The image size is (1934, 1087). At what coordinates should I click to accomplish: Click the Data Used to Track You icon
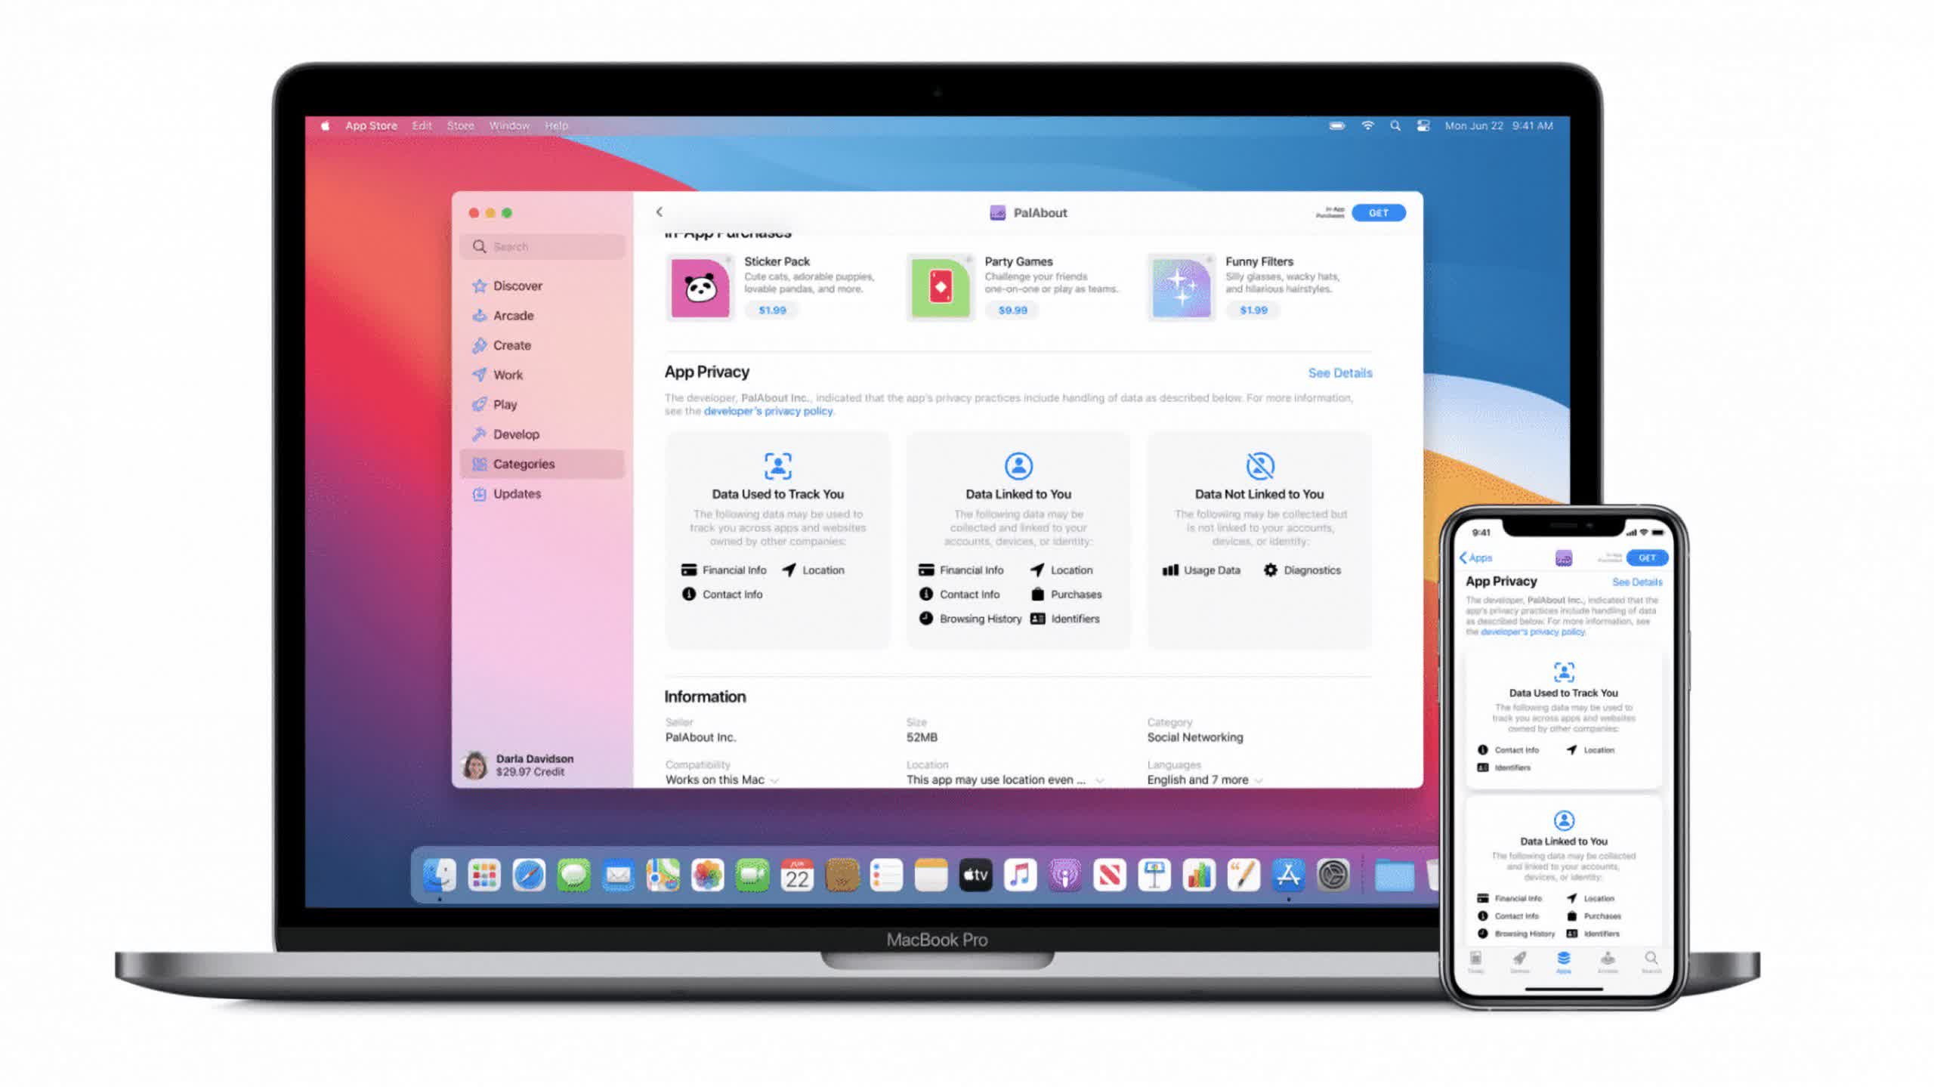pyautogui.click(x=777, y=466)
